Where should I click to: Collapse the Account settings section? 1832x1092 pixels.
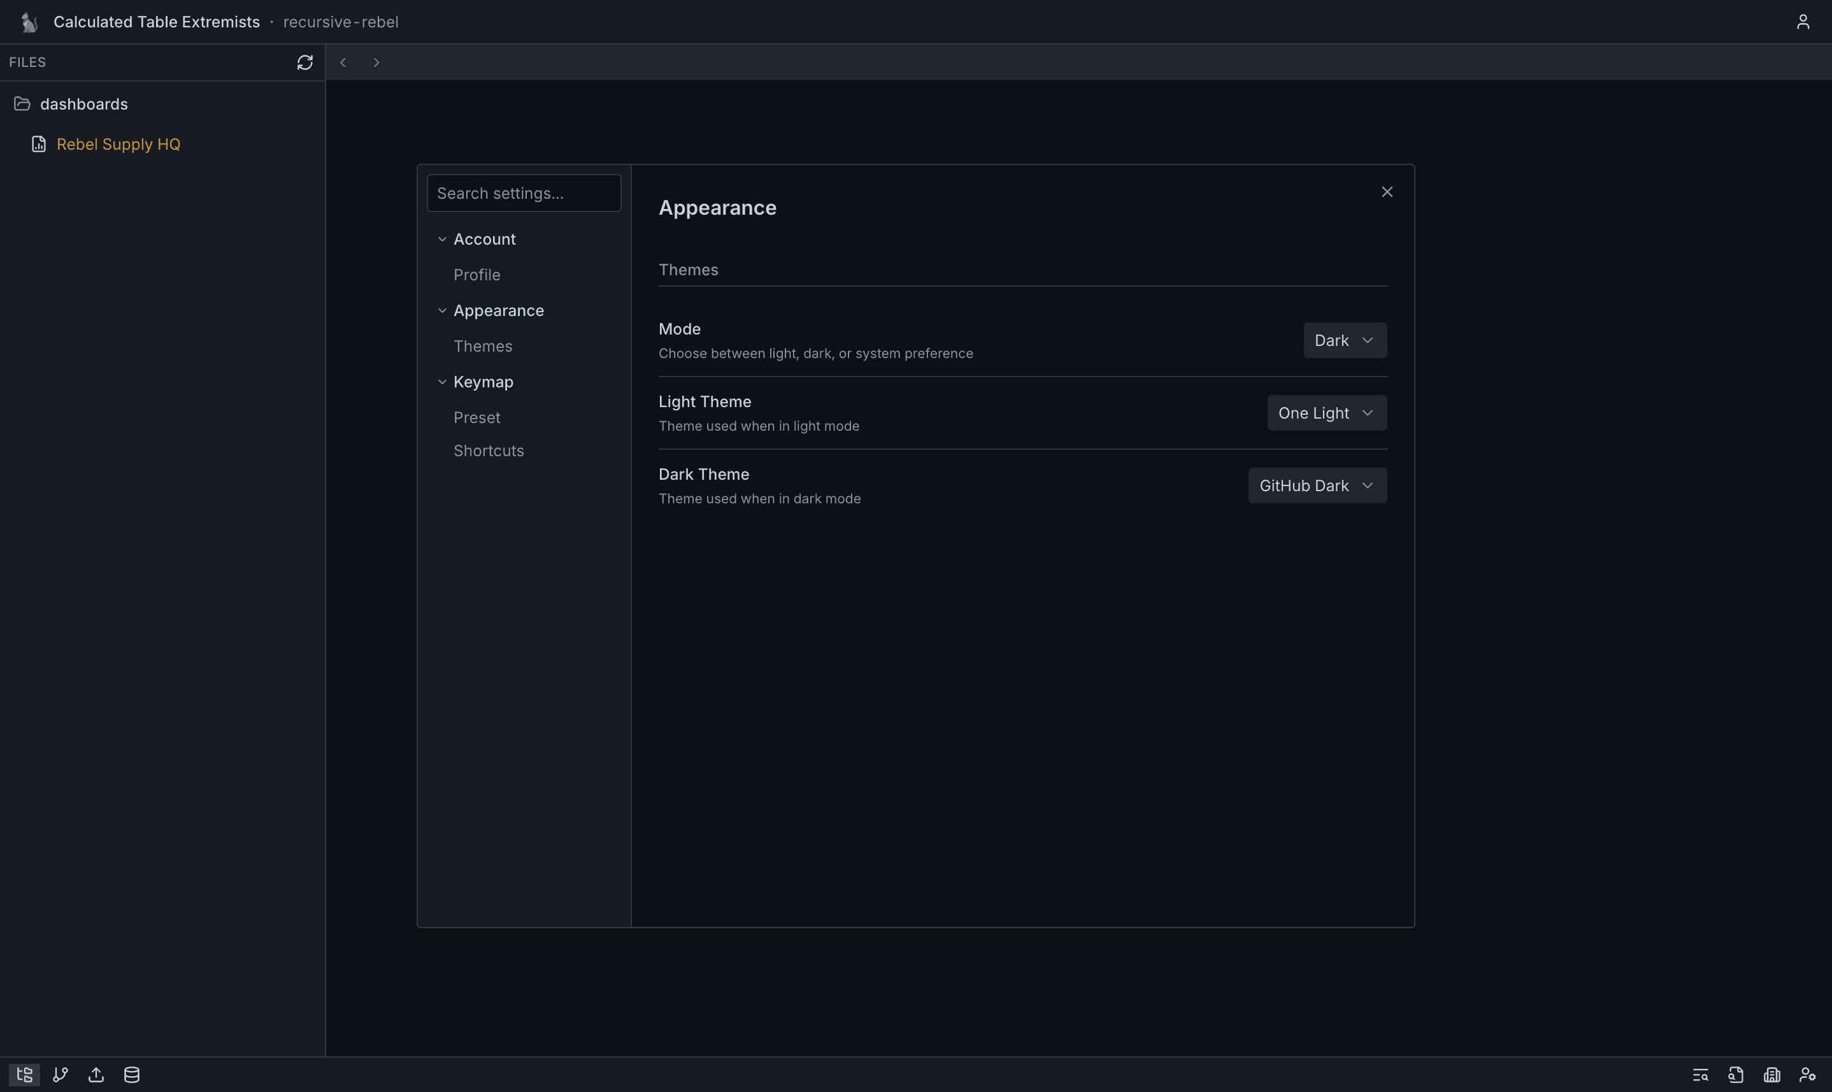[442, 239]
